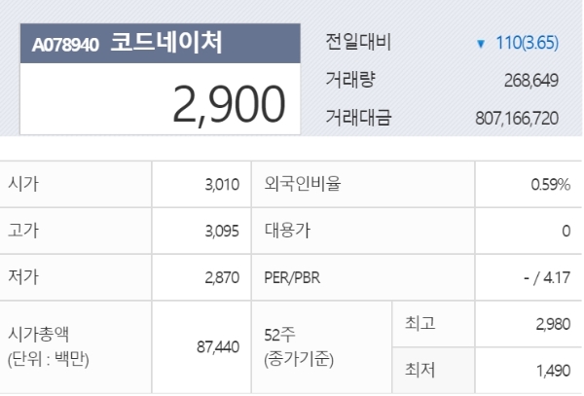
Task: Click the PER/PBR label
Action: coord(292,278)
